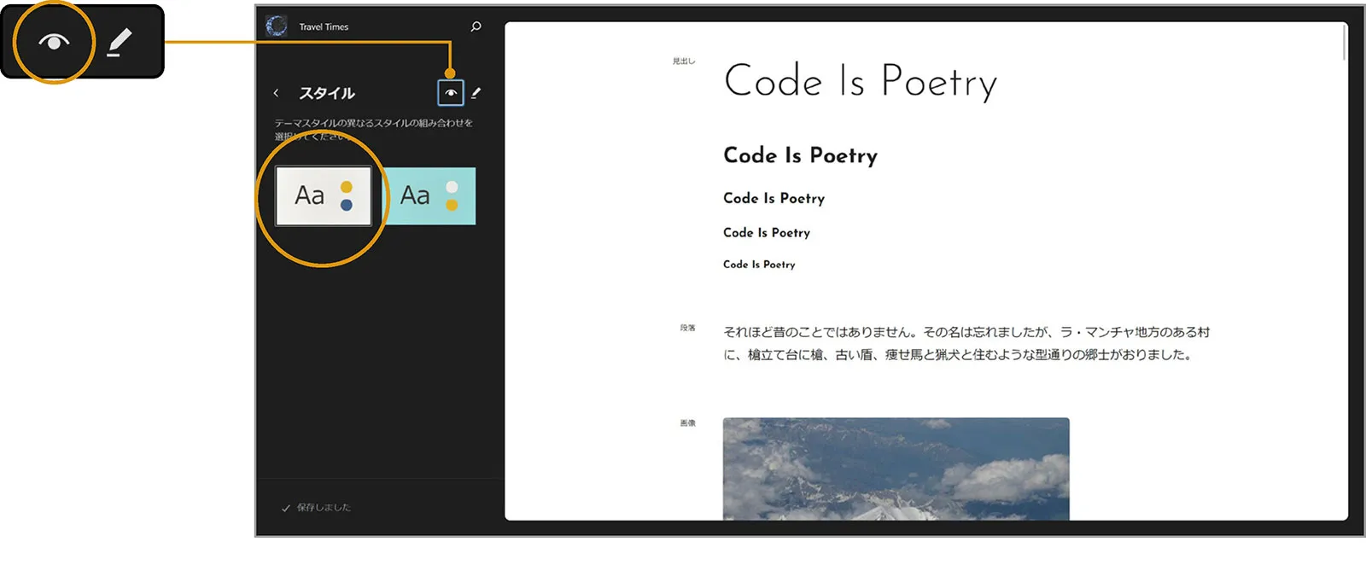
Task: Click the 保存しました saved status text
Action: (x=324, y=508)
